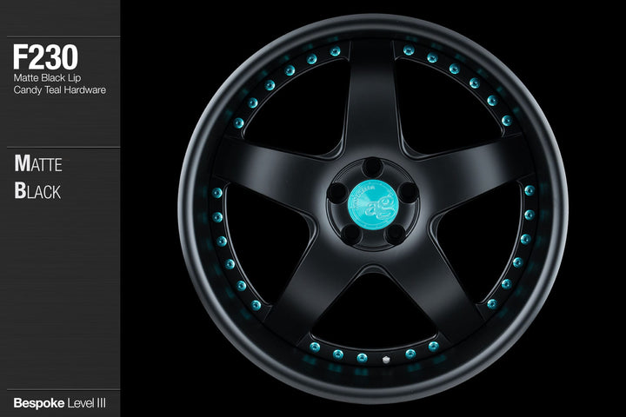Image resolution: width=626 pixels, height=417 pixels.
Task: Click the teal 'ag' center cap
Action: click(373, 205)
